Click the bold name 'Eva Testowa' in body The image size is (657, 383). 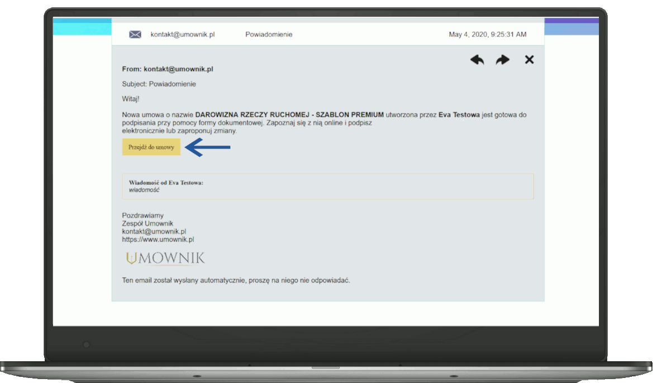459,114
